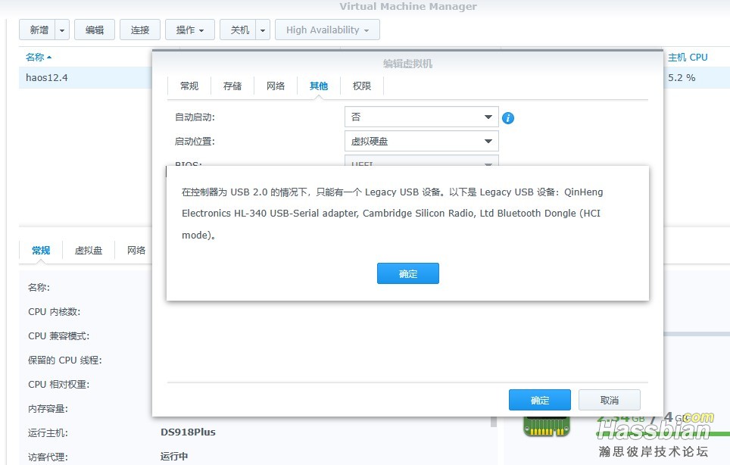Click the CPU 相对权重 label
This screenshot has width=730, height=465.
tap(58, 385)
